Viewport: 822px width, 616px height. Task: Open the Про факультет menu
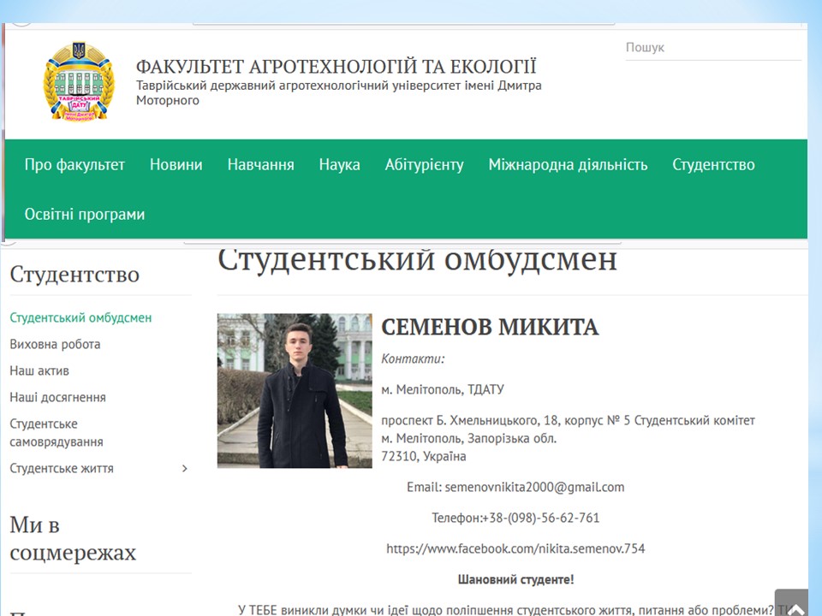click(74, 165)
